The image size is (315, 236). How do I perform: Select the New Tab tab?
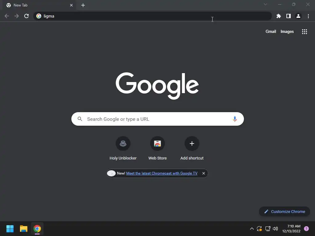click(39, 5)
